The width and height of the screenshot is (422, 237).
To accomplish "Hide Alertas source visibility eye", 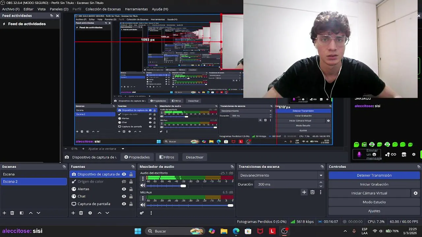I will [x=124, y=189].
